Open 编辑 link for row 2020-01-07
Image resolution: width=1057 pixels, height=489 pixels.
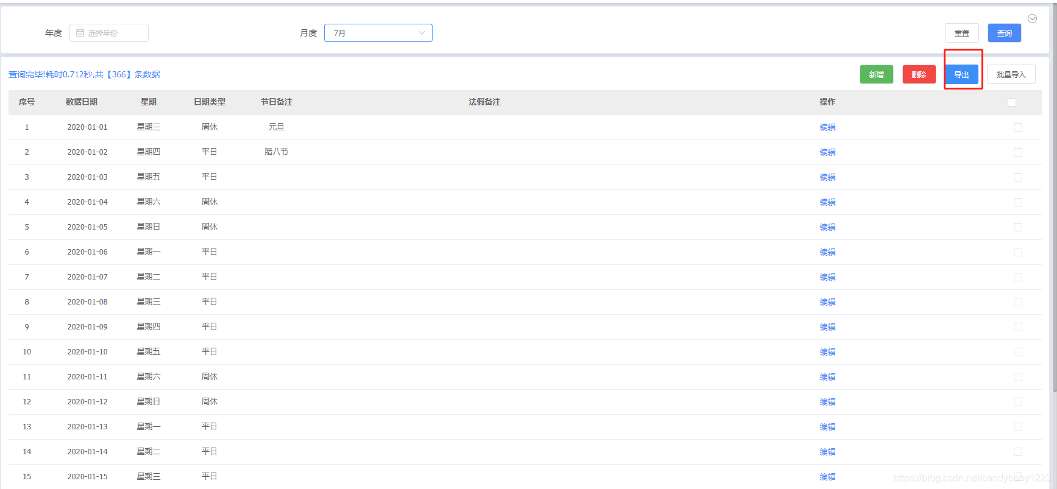coord(827,277)
